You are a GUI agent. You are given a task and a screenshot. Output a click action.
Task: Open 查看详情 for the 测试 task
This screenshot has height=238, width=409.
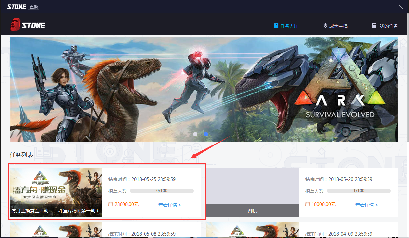tap(367, 205)
